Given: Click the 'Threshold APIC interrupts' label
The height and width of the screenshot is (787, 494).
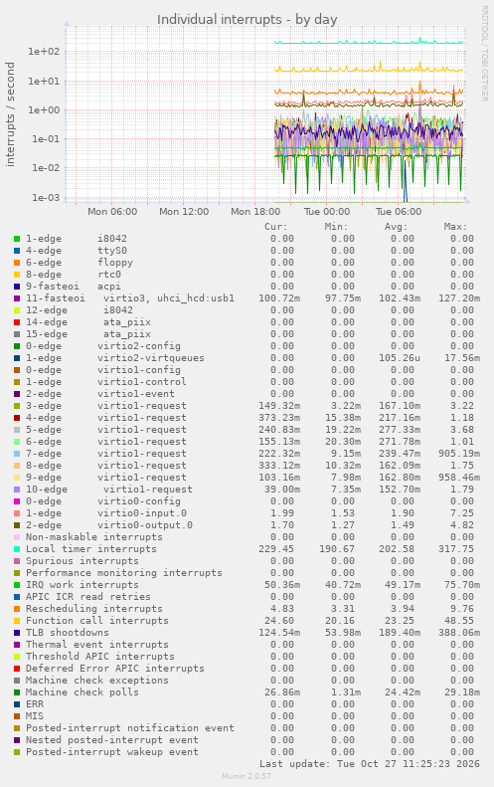Looking at the screenshot, I should point(100,657).
